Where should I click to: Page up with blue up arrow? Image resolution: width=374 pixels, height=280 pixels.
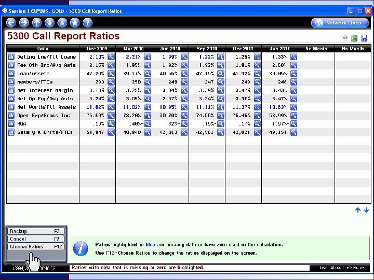point(357,210)
